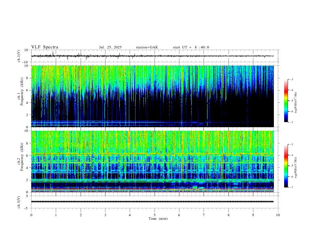Click the ch.2 colorbar 'log(PSD)' label

coord(296,168)
